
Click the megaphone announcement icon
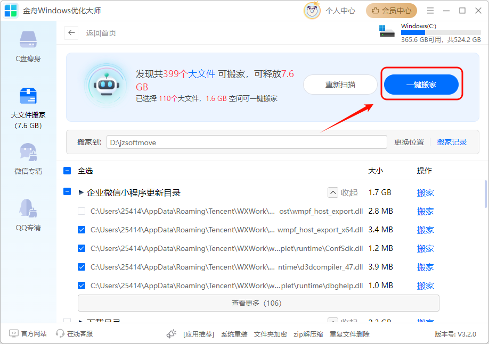tap(171, 334)
